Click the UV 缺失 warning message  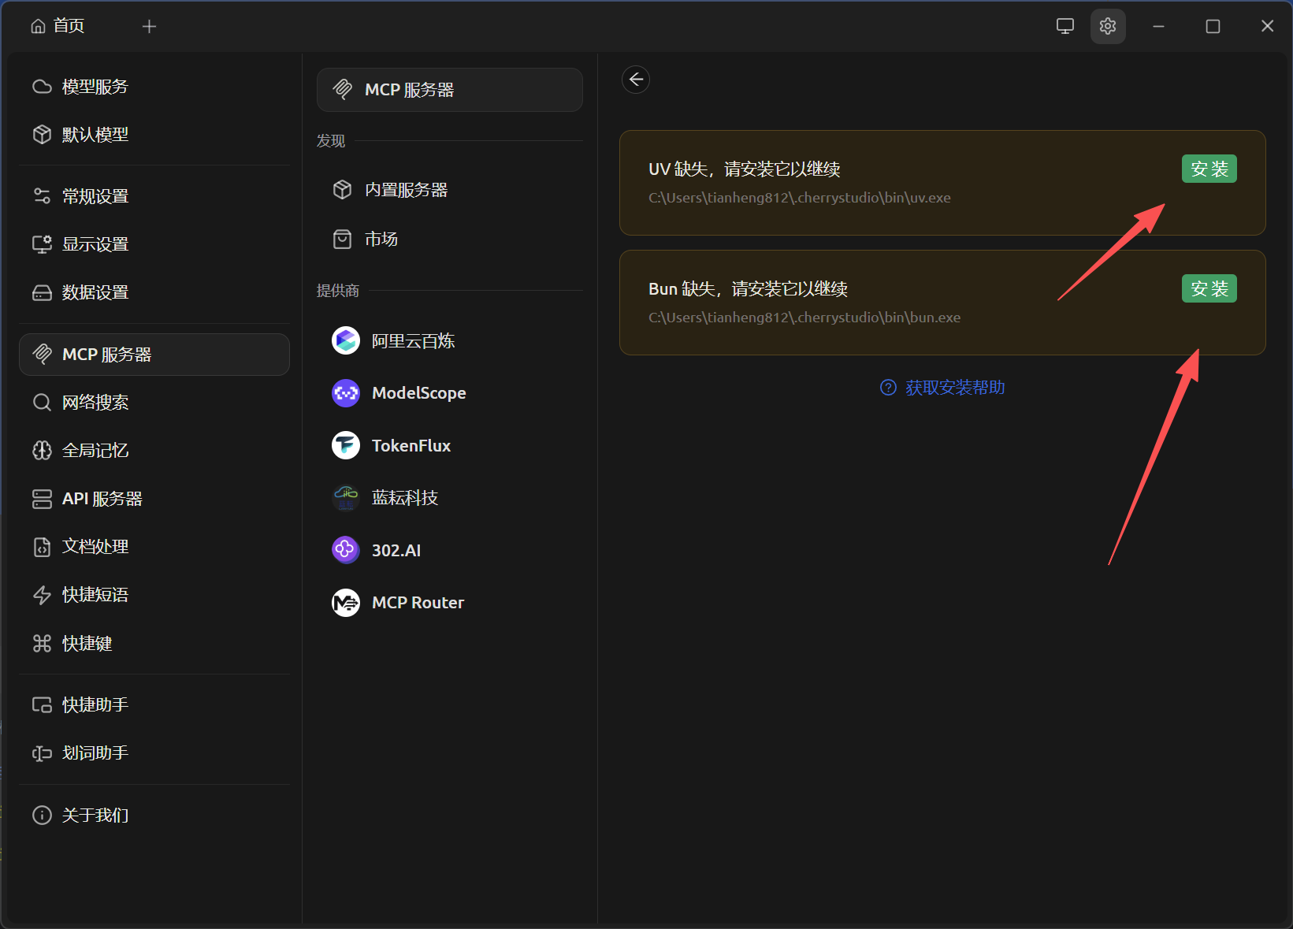click(745, 169)
